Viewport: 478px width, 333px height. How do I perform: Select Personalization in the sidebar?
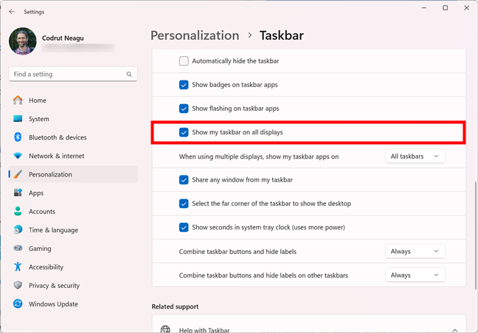click(x=73, y=174)
